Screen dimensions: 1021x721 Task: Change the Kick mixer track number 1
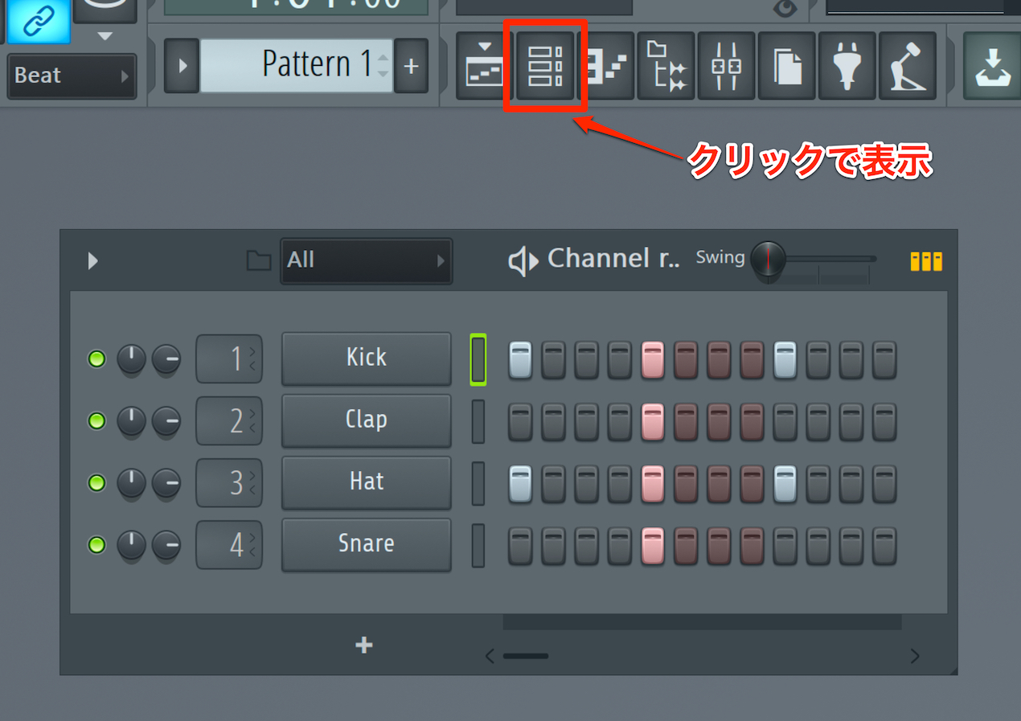(x=229, y=359)
